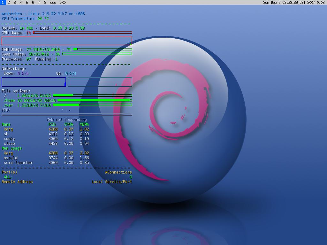Click the 'MEM%' column header
This screenshot has height=245, width=327.
(84, 125)
